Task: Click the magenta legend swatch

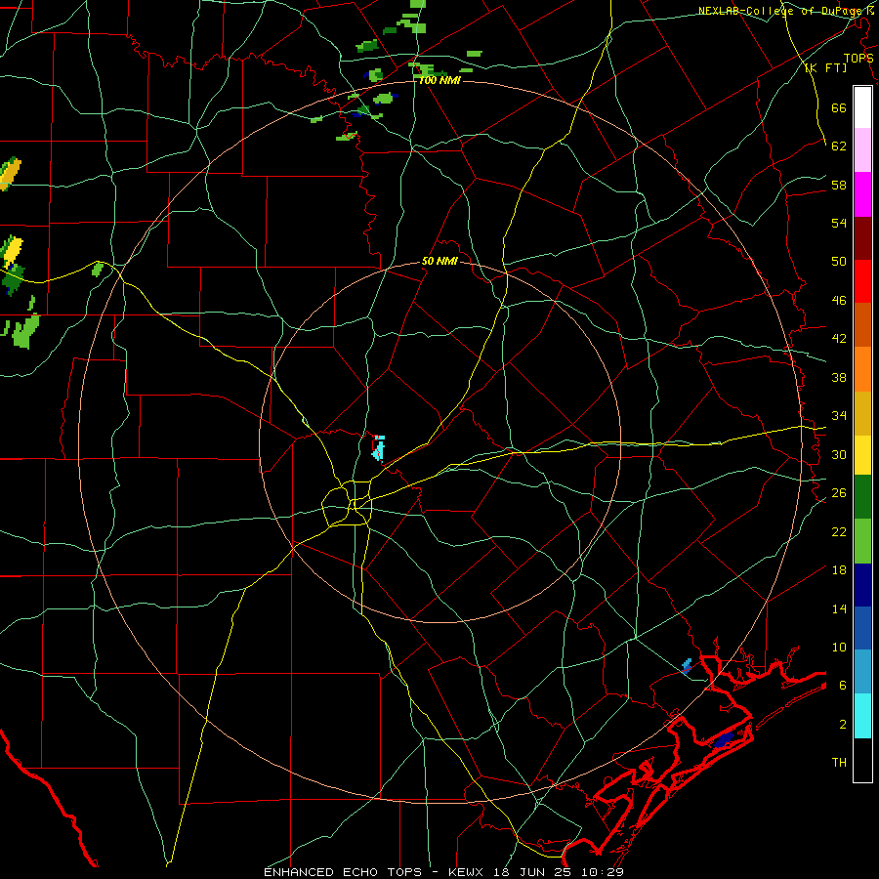Action: (x=862, y=194)
